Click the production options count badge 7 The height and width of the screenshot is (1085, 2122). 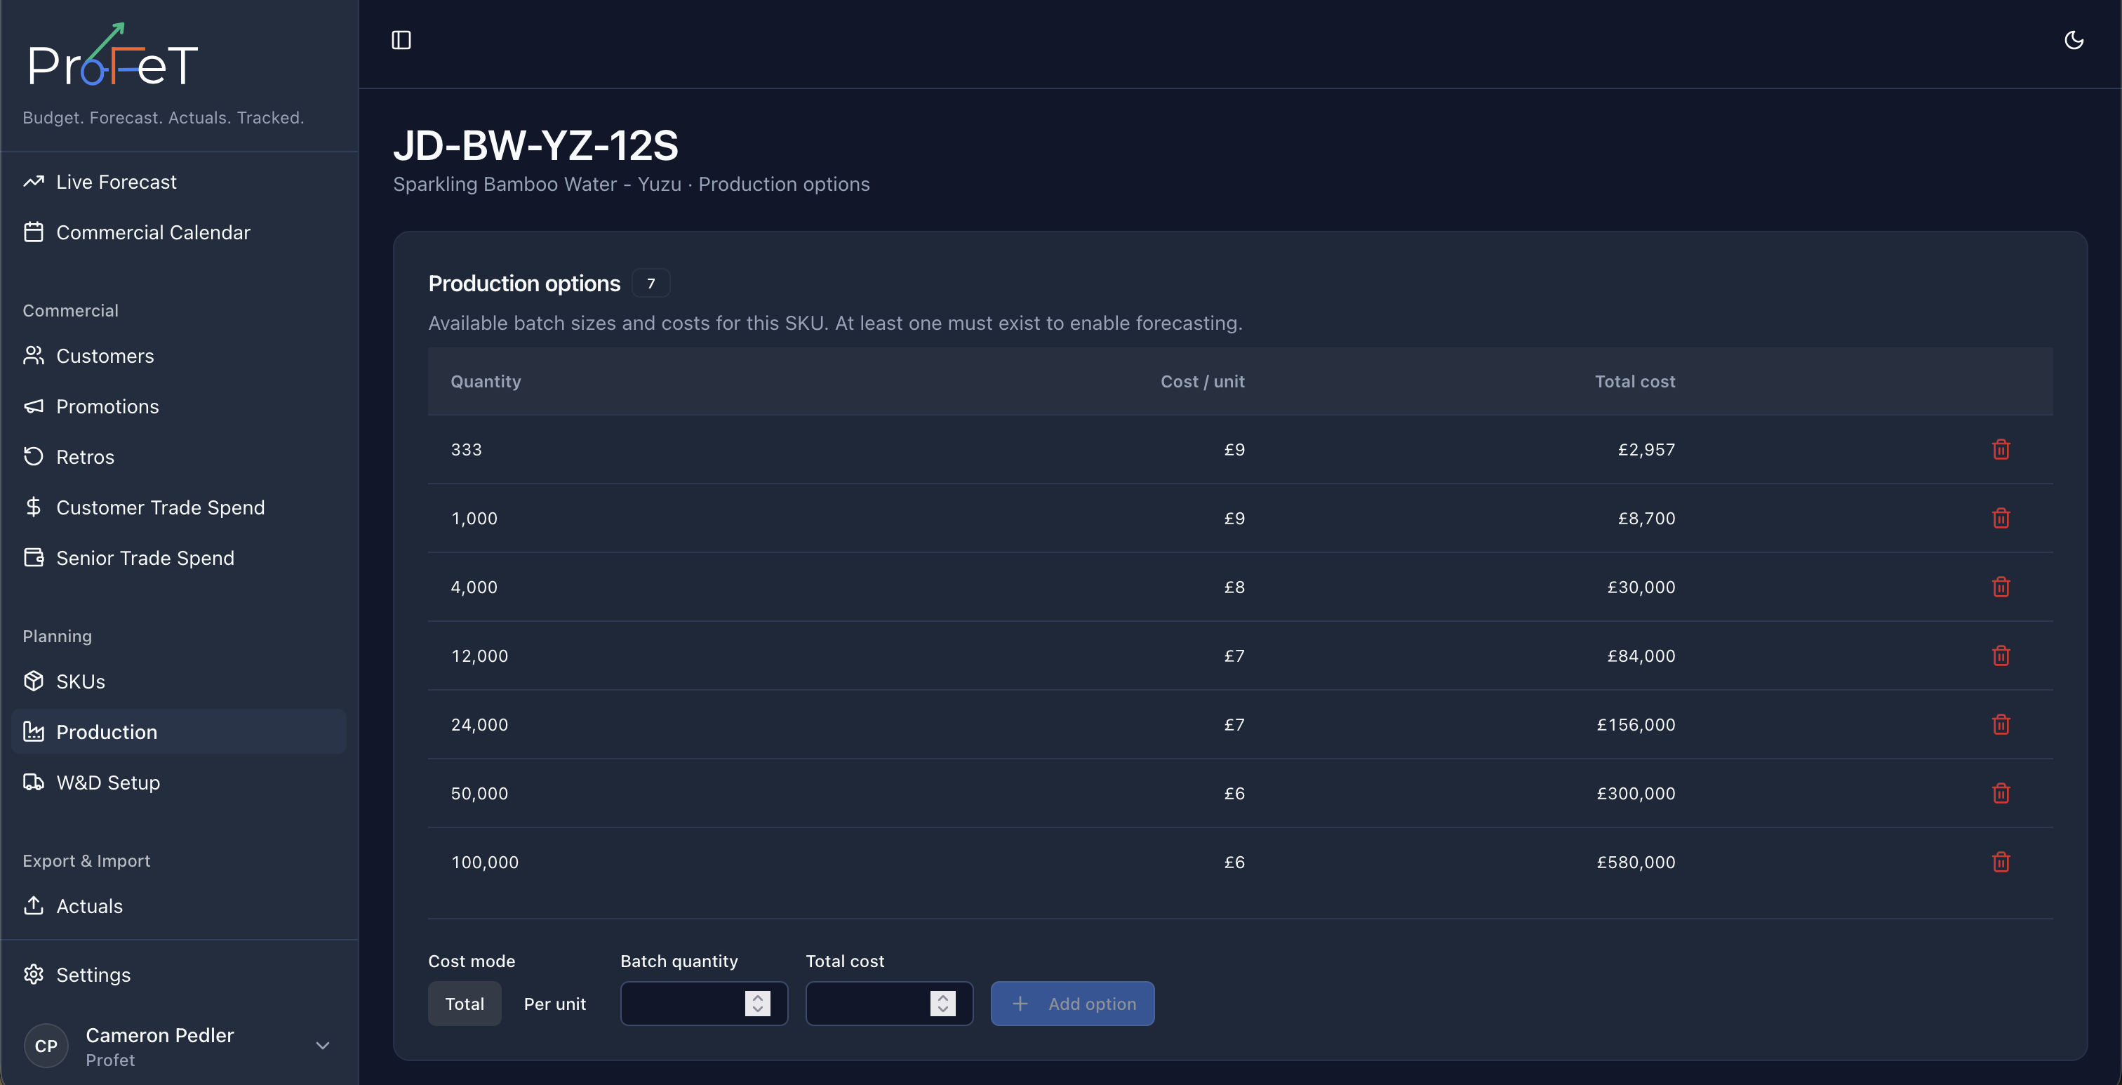click(650, 284)
